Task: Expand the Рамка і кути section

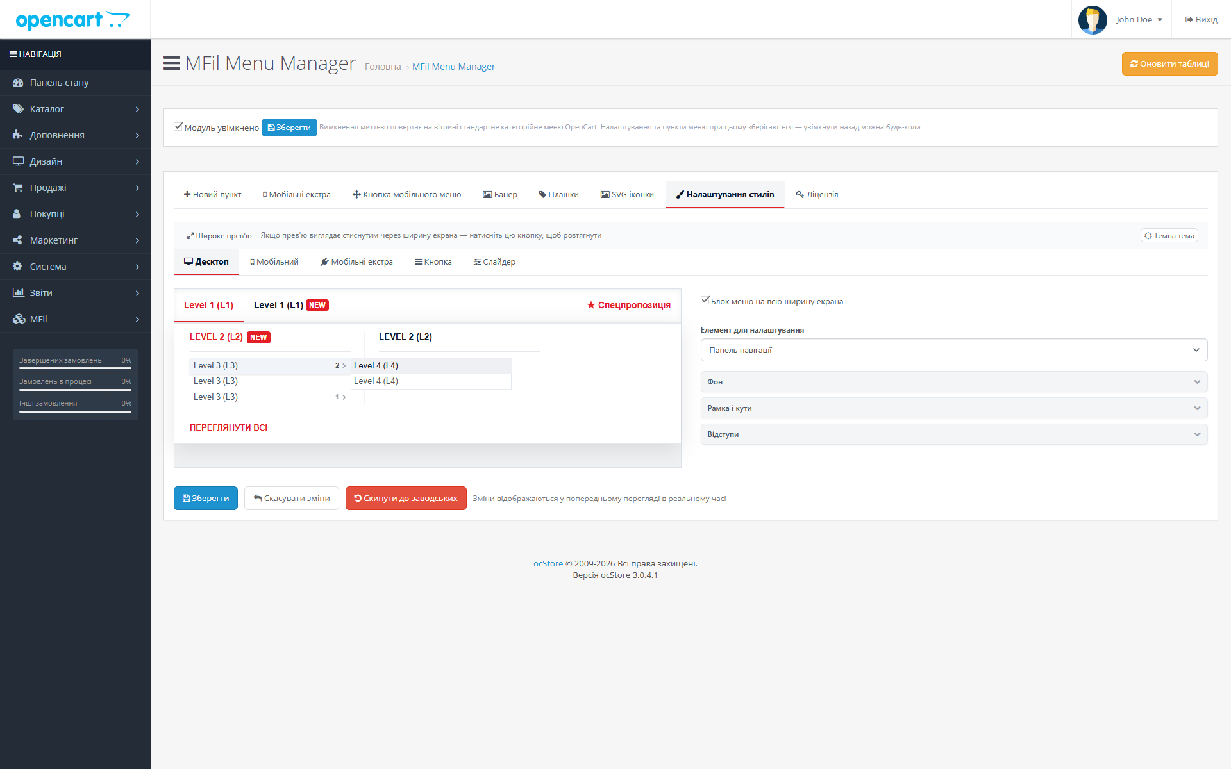Action: 954,408
